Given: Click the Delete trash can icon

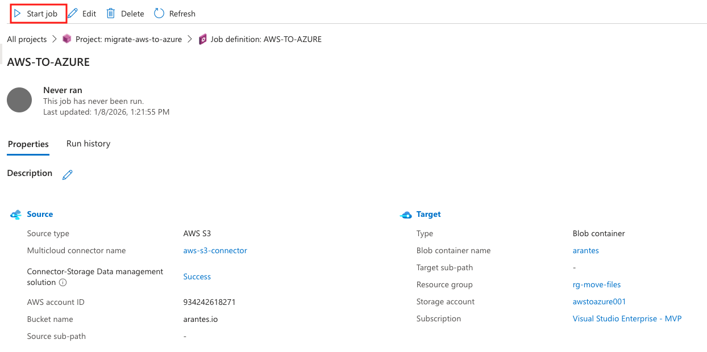Looking at the screenshot, I should pyautogui.click(x=111, y=14).
